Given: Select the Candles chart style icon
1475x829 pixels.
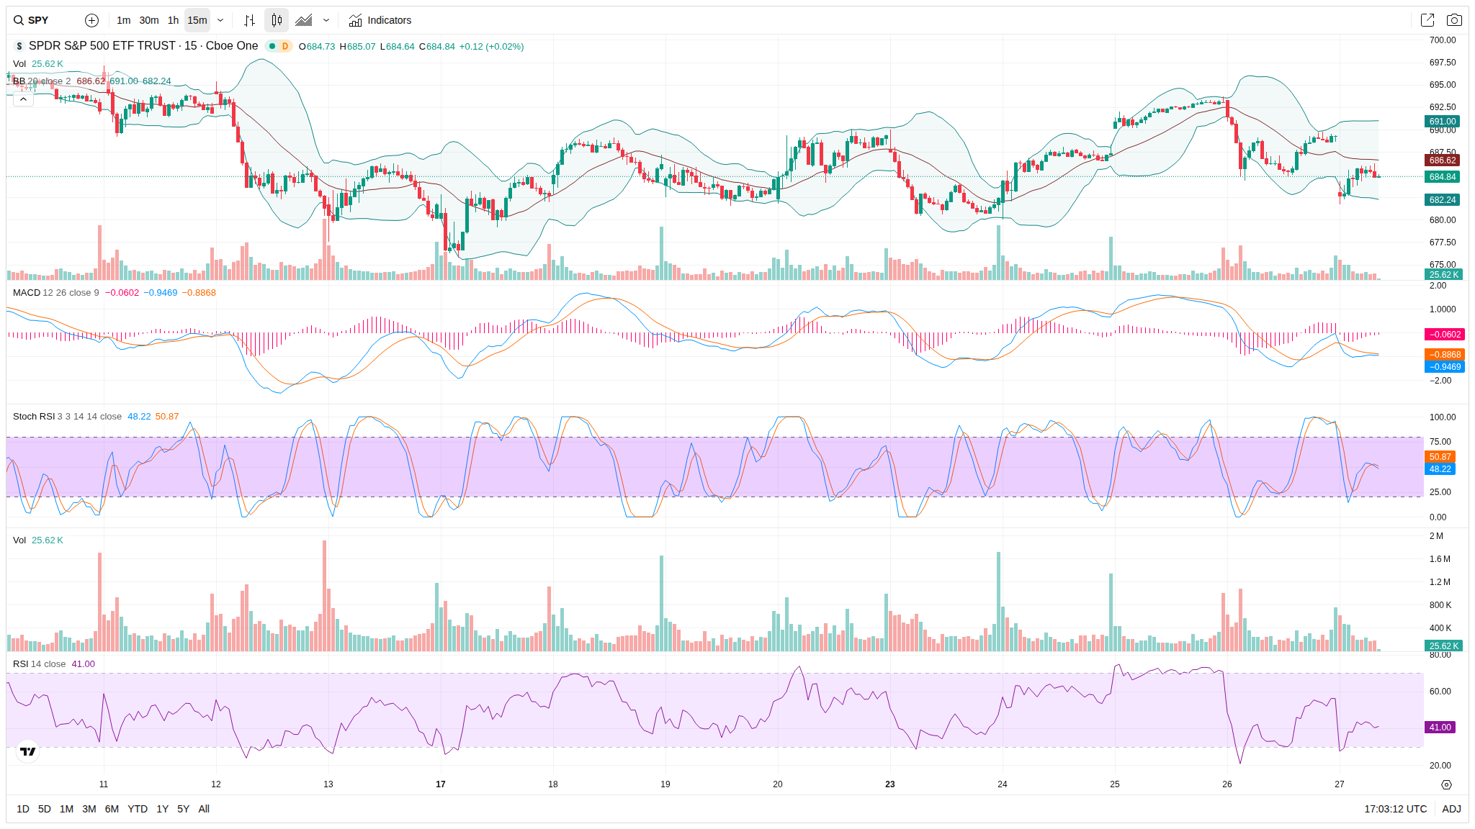Looking at the screenshot, I should pos(277,20).
